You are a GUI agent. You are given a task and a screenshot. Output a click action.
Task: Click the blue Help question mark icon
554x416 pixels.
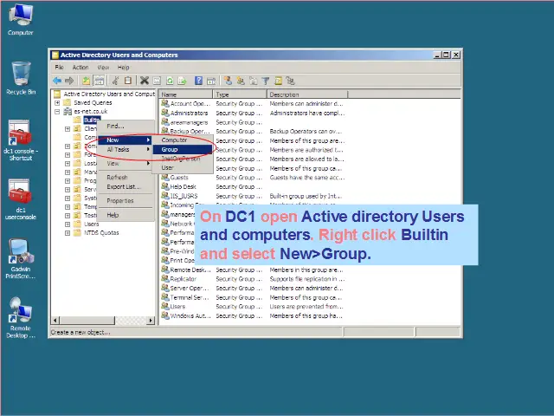[x=198, y=81]
